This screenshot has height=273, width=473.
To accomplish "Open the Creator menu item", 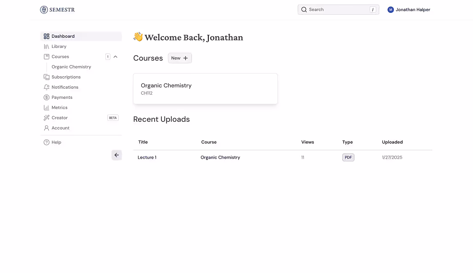I will coord(81,118).
